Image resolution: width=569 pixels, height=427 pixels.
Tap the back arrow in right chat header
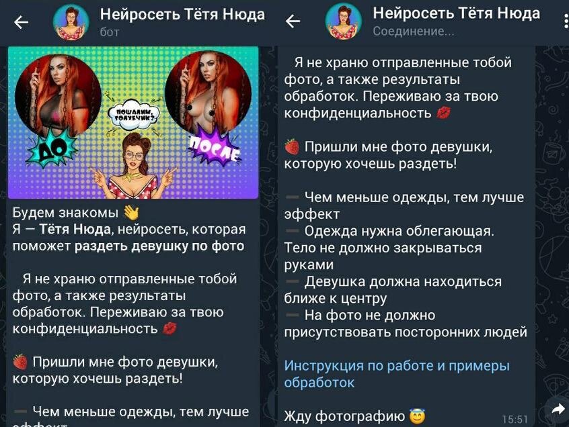point(293,21)
